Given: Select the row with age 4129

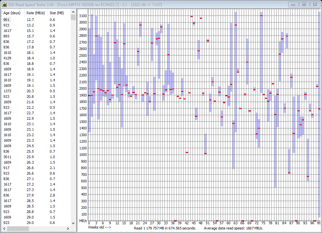Looking at the screenshot, I should point(36,58).
